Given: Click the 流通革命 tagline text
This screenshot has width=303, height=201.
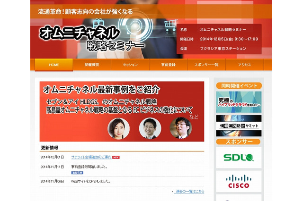Looking at the screenshot, I should pyautogui.click(x=85, y=11).
